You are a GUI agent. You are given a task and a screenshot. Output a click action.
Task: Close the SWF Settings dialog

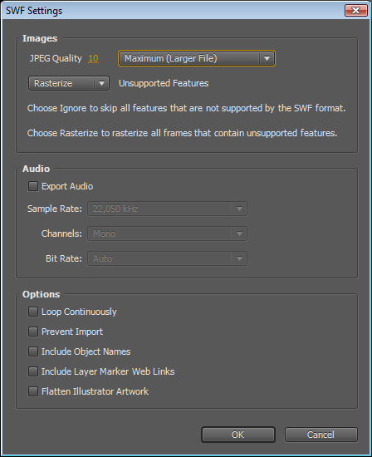[x=356, y=11]
